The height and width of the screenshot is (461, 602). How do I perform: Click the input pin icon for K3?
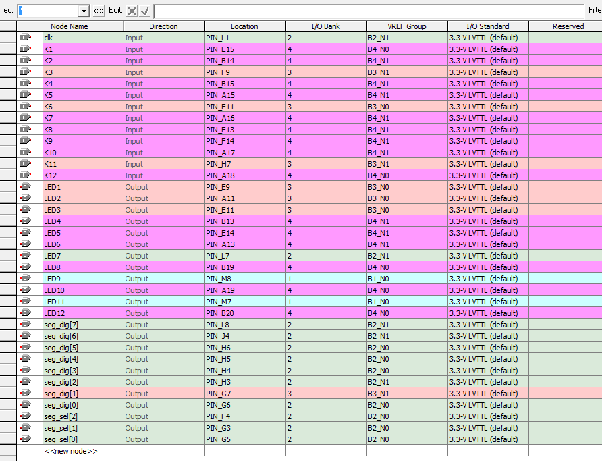pos(26,72)
